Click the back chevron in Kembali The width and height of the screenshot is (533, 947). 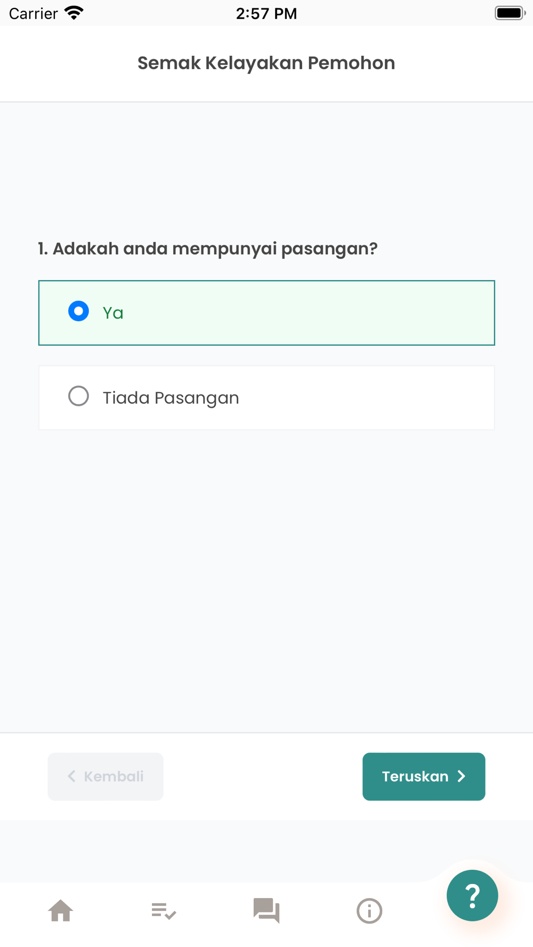[71, 777]
